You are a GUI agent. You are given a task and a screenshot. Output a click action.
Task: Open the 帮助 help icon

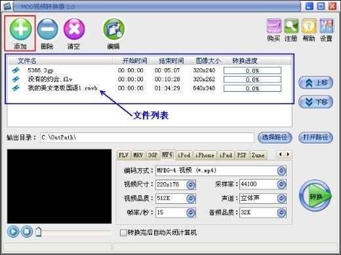pos(309,26)
